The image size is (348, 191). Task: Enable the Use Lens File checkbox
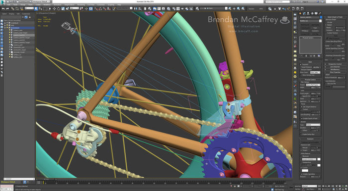point(326,84)
